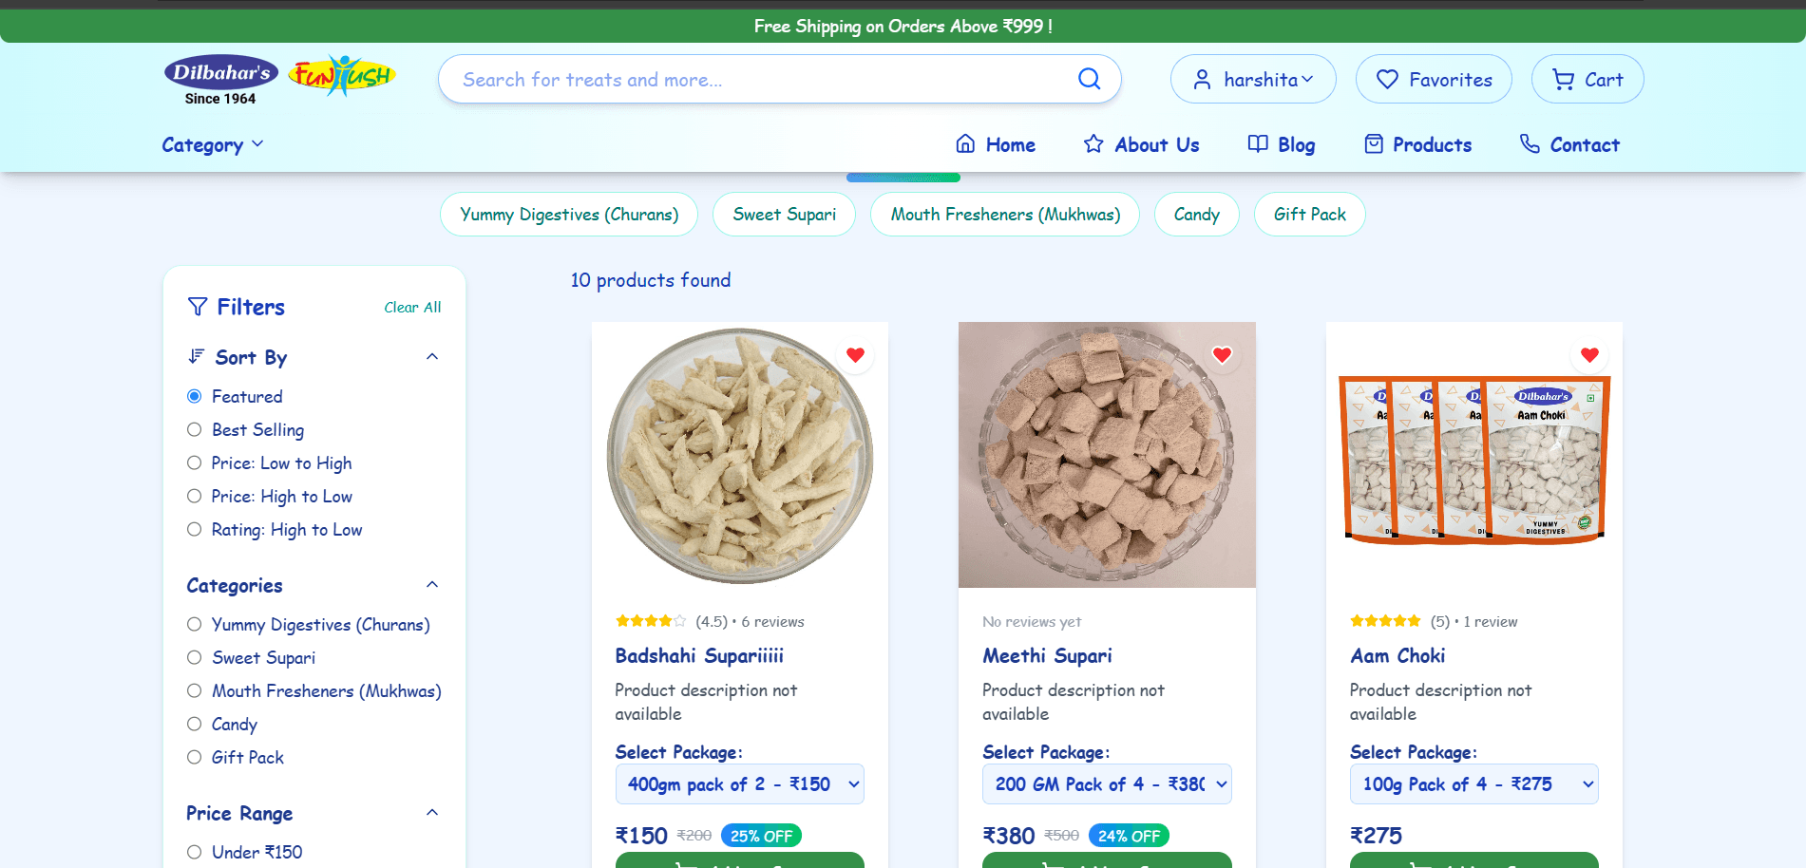Open the Blog navigation link

pos(1282,144)
